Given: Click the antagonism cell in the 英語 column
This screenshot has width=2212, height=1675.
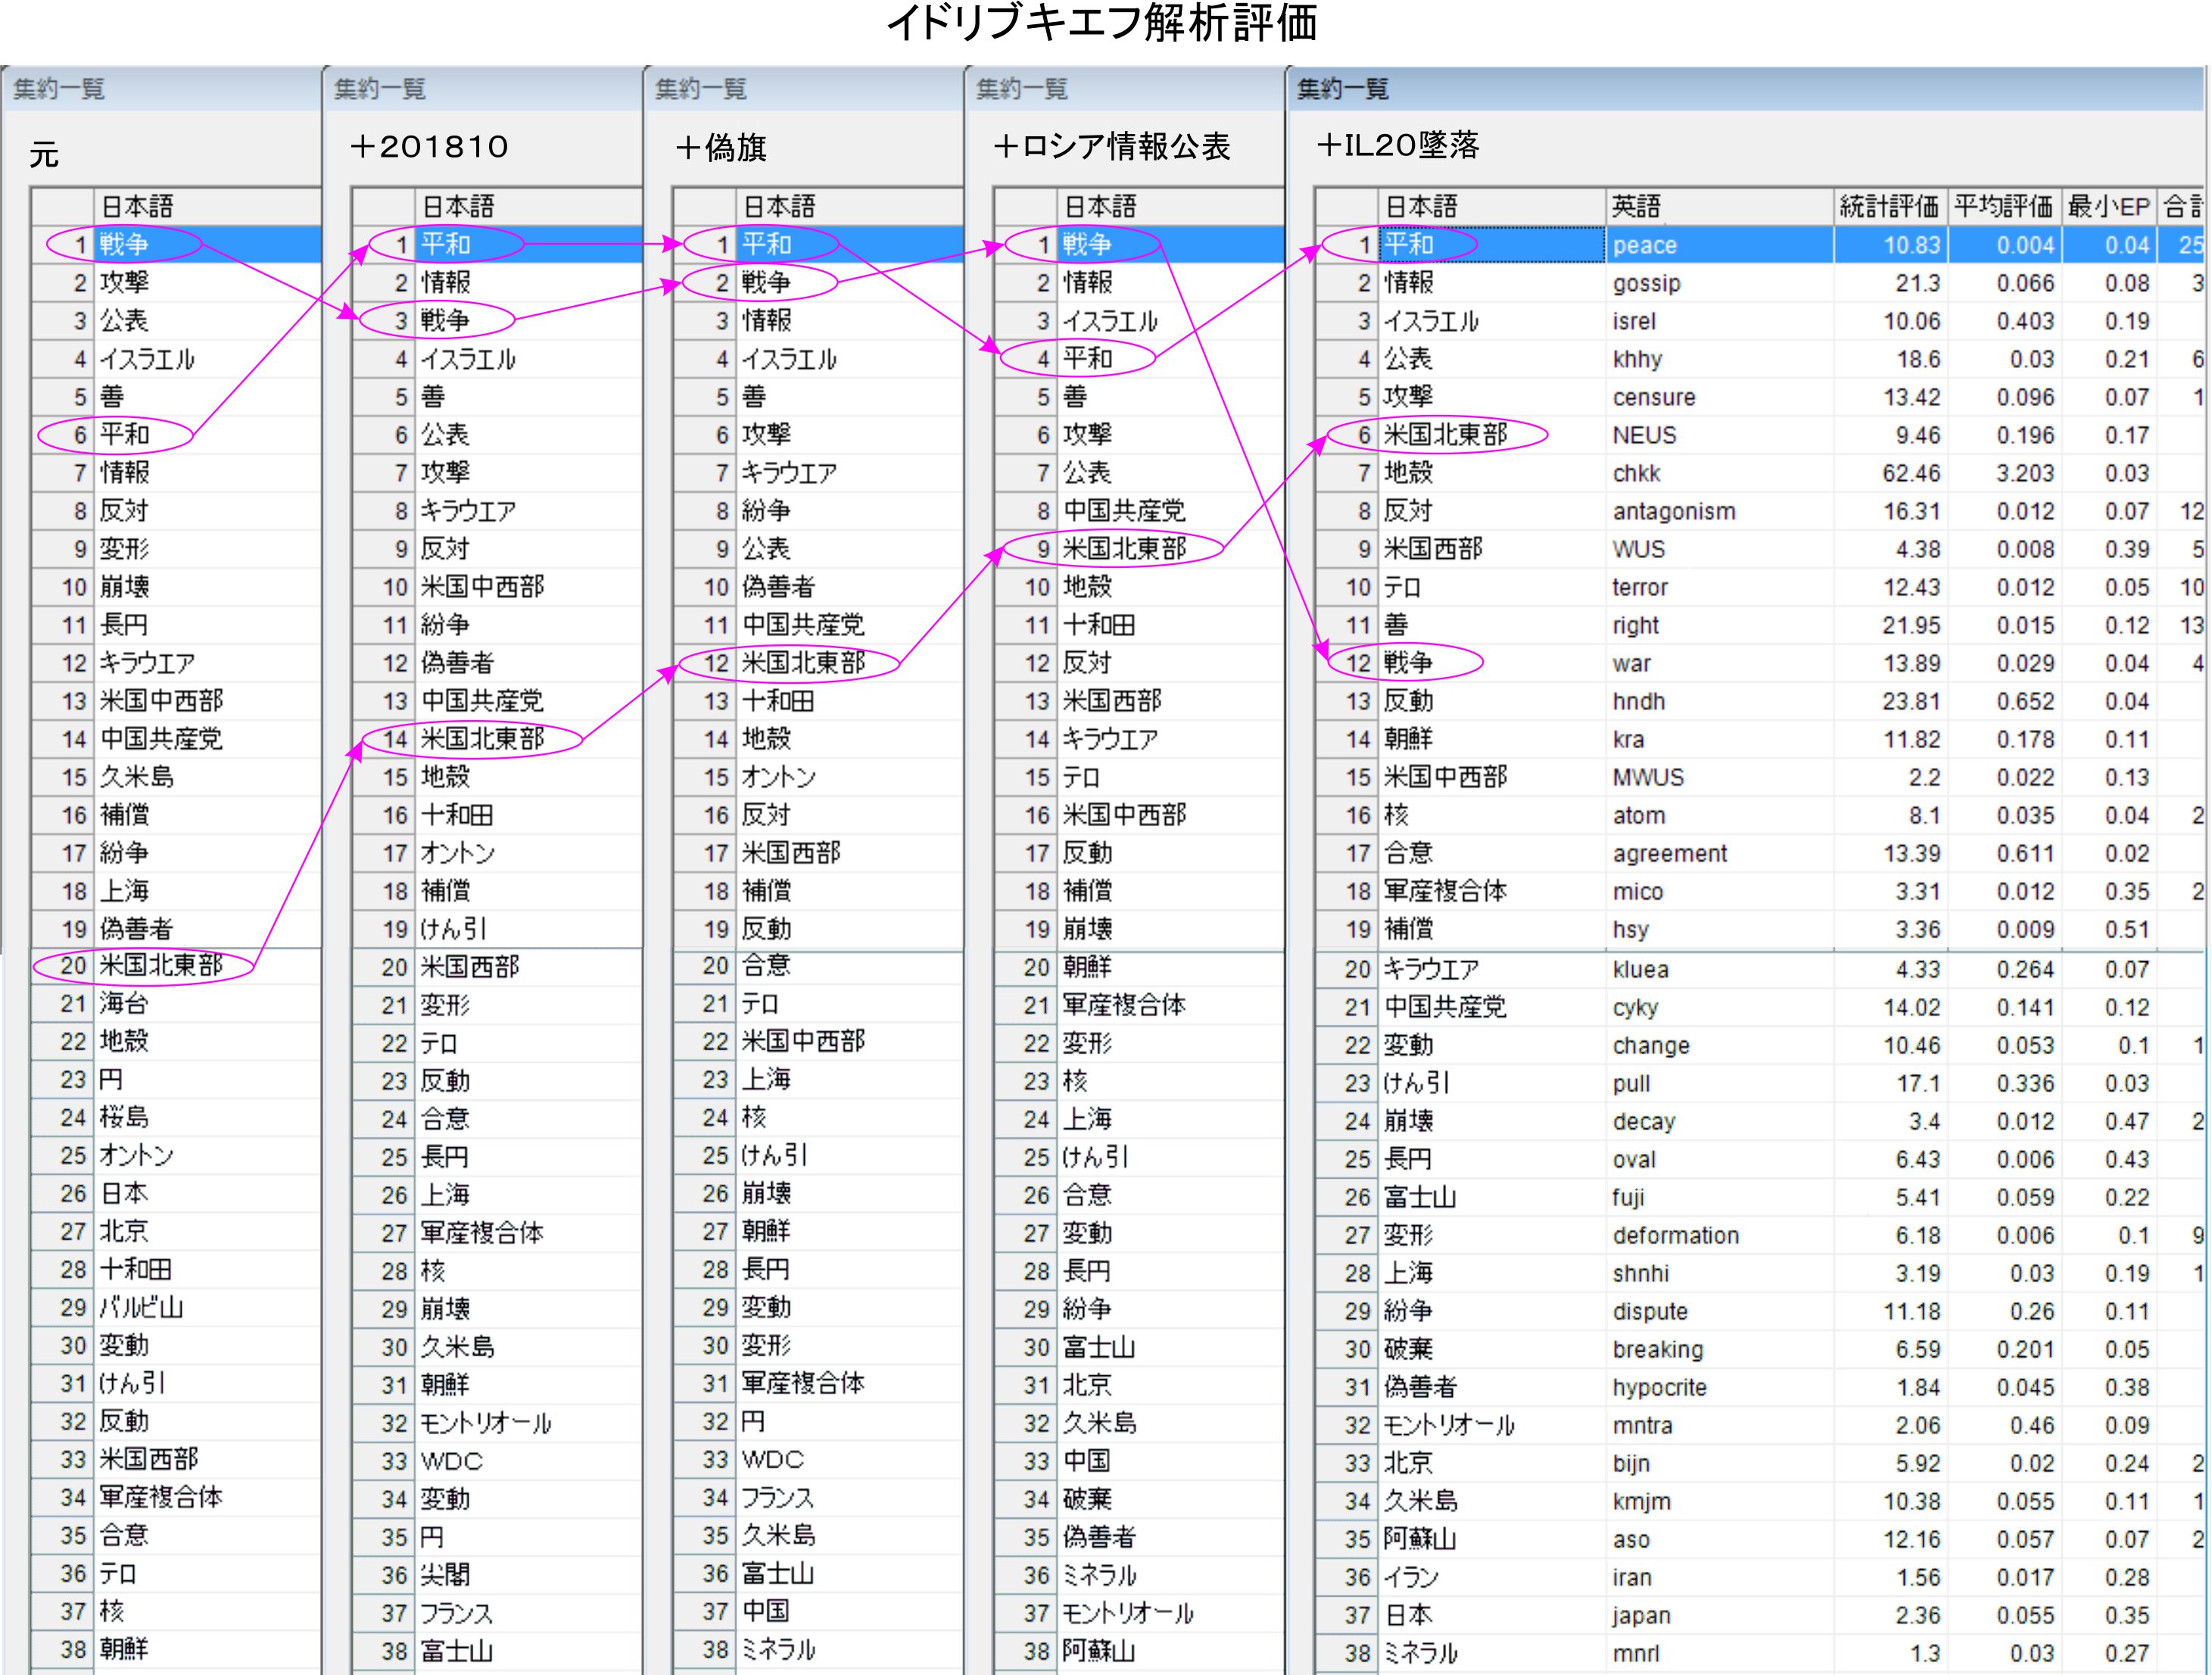Looking at the screenshot, I should tap(1673, 511).
